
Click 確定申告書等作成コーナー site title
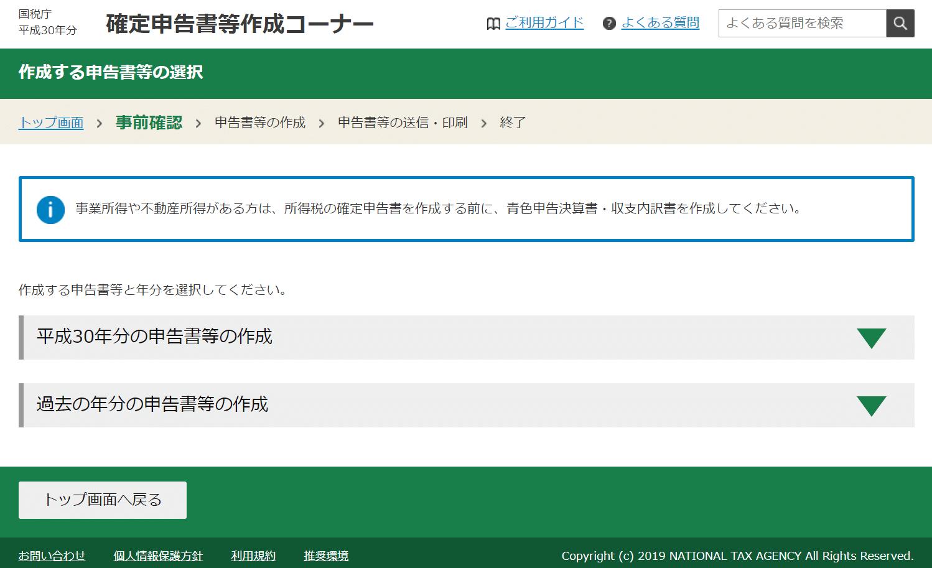pos(240,24)
